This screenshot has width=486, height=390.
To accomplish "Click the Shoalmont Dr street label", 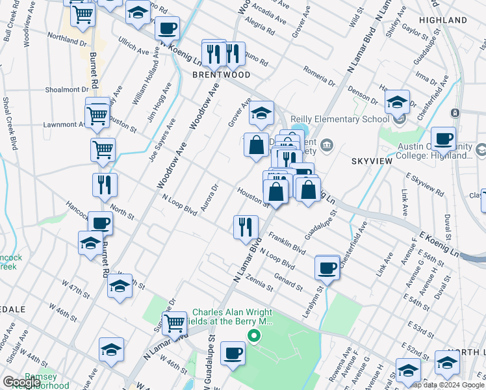I will tap(67, 90).
